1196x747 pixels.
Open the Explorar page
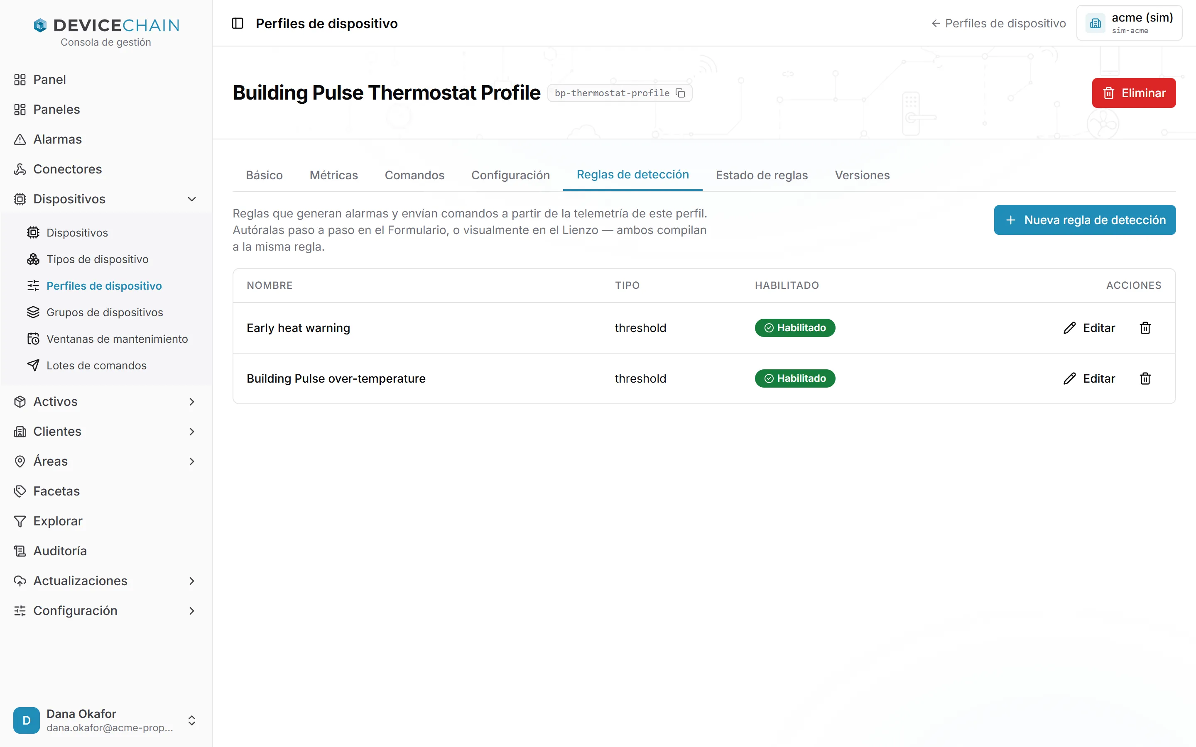pyautogui.click(x=106, y=521)
